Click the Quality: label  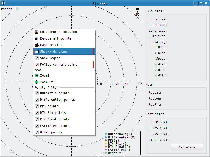click(x=160, y=42)
